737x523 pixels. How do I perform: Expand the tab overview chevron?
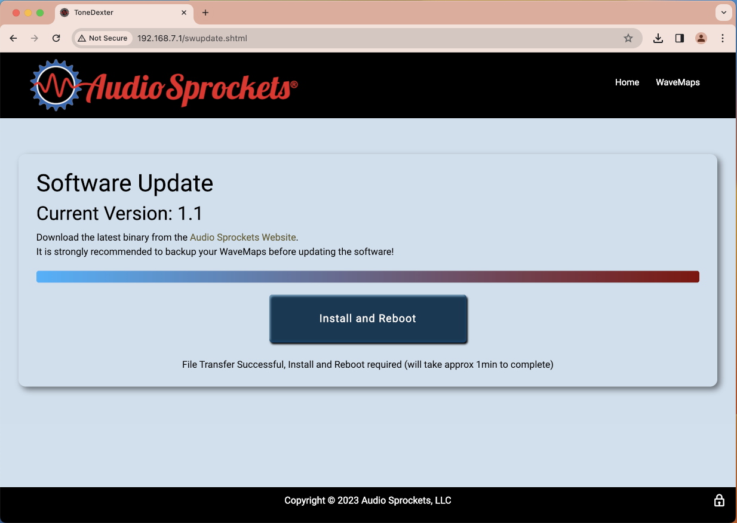(723, 12)
